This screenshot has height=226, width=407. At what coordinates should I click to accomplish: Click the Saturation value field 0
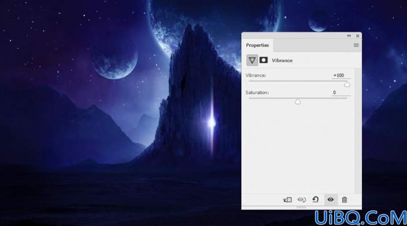pyautogui.click(x=341, y=92)
